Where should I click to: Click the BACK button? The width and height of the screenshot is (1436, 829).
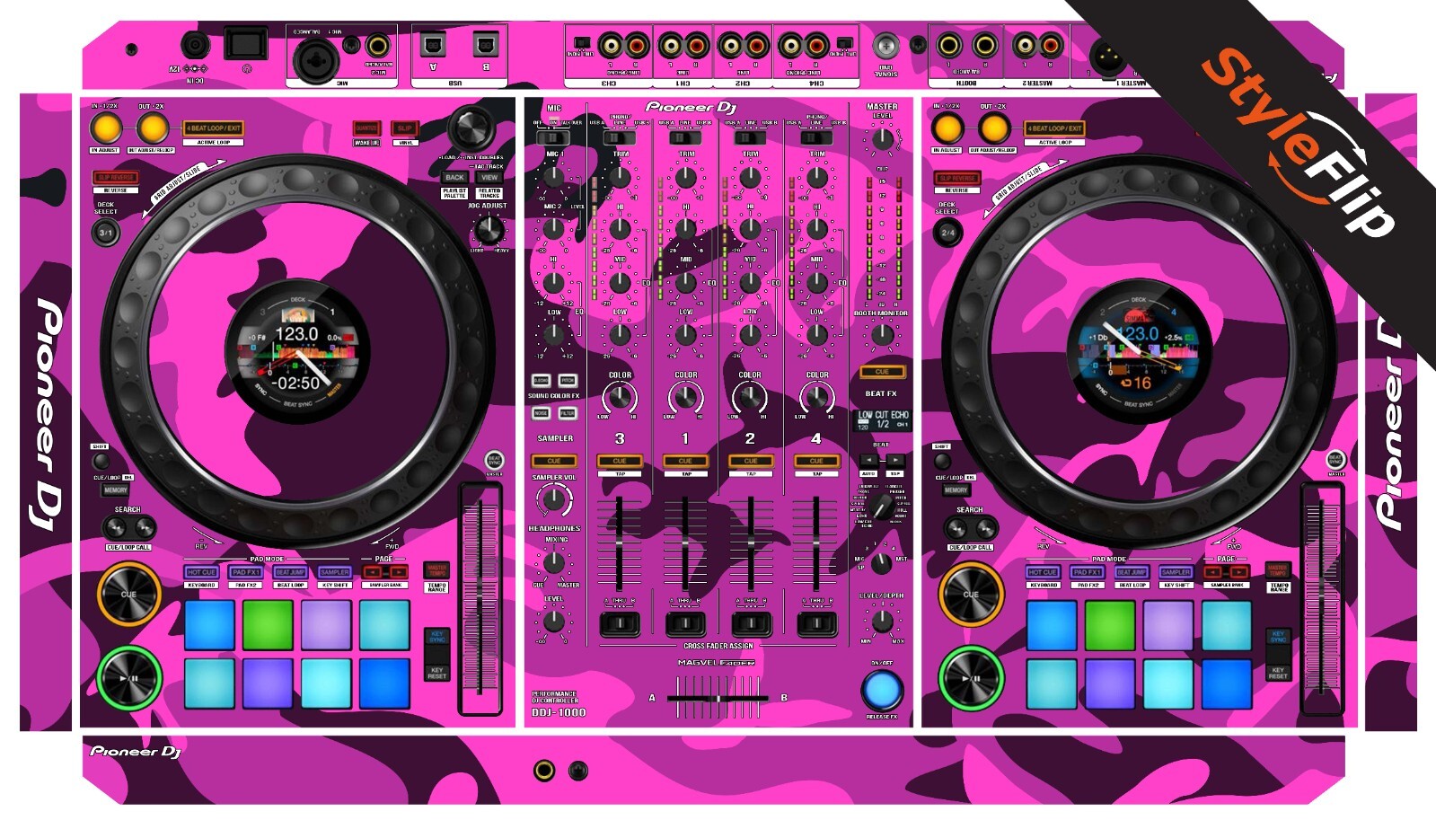point(455,178)
